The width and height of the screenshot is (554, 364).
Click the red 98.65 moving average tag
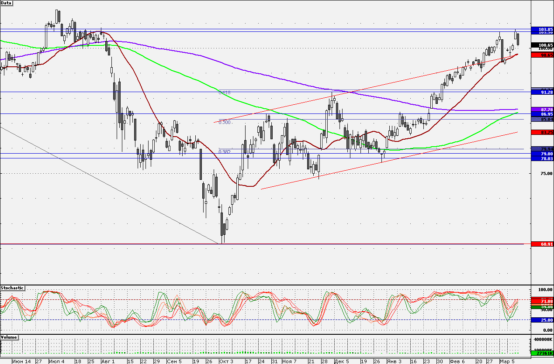(542, 55)
